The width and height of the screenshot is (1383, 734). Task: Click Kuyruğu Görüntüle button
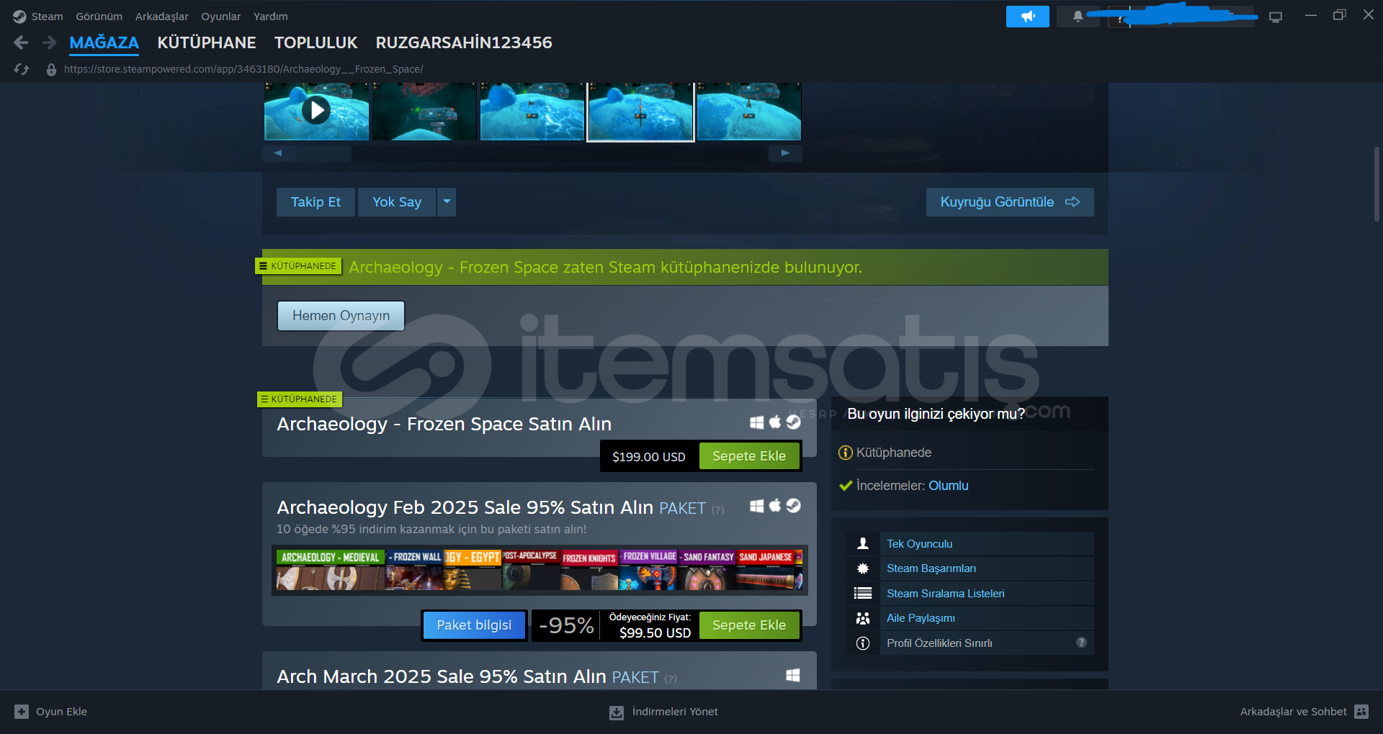[1010, 202]
